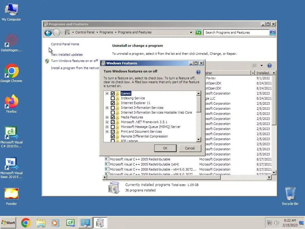Check Internet Information Services checkbox

coord(113,108)
